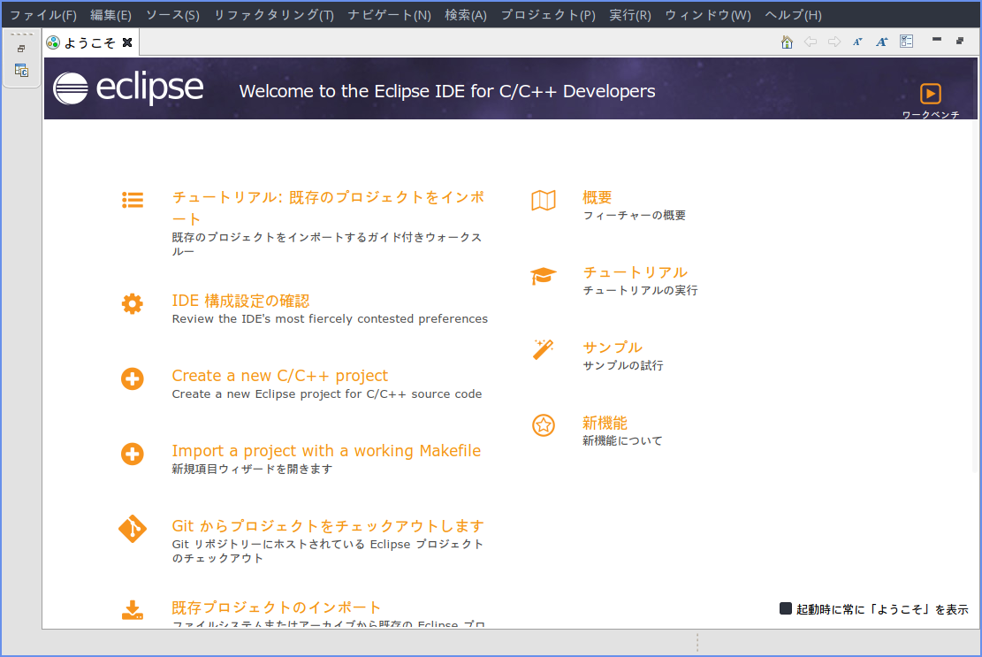The width and height of the screenshot is (982, 657).
Task: Click gear icon for IDE 構成設定の確認
Action: click(133, 304)
